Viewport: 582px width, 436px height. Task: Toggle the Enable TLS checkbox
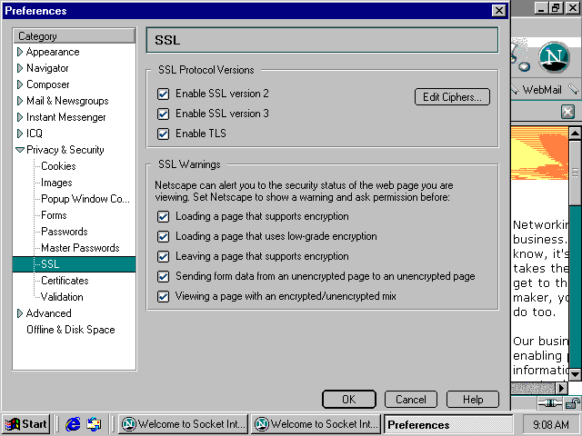pos(164,134)
